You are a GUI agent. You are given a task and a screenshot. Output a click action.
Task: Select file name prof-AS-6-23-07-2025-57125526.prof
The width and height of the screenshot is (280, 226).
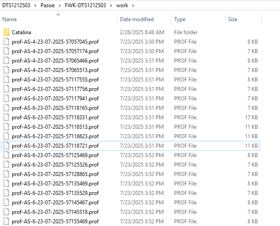55,164
